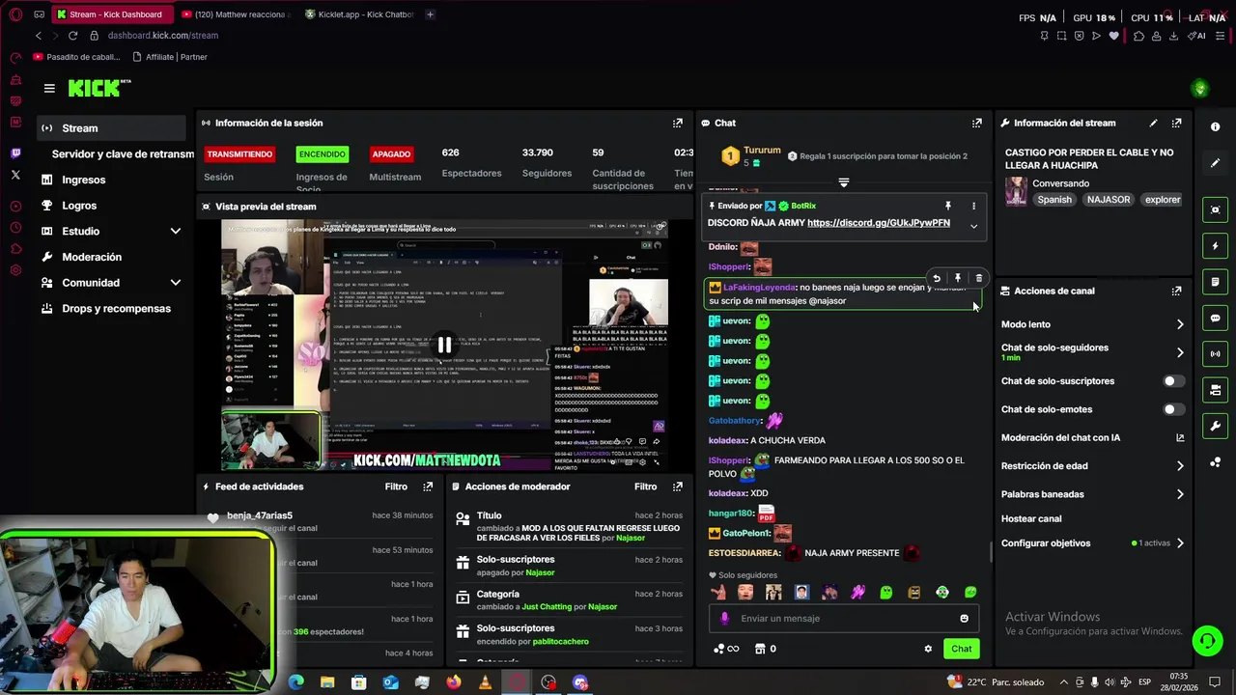Toggle Chat de solo-suscriptores switch
This screenshot has height=695, width=1236.
1172,381
